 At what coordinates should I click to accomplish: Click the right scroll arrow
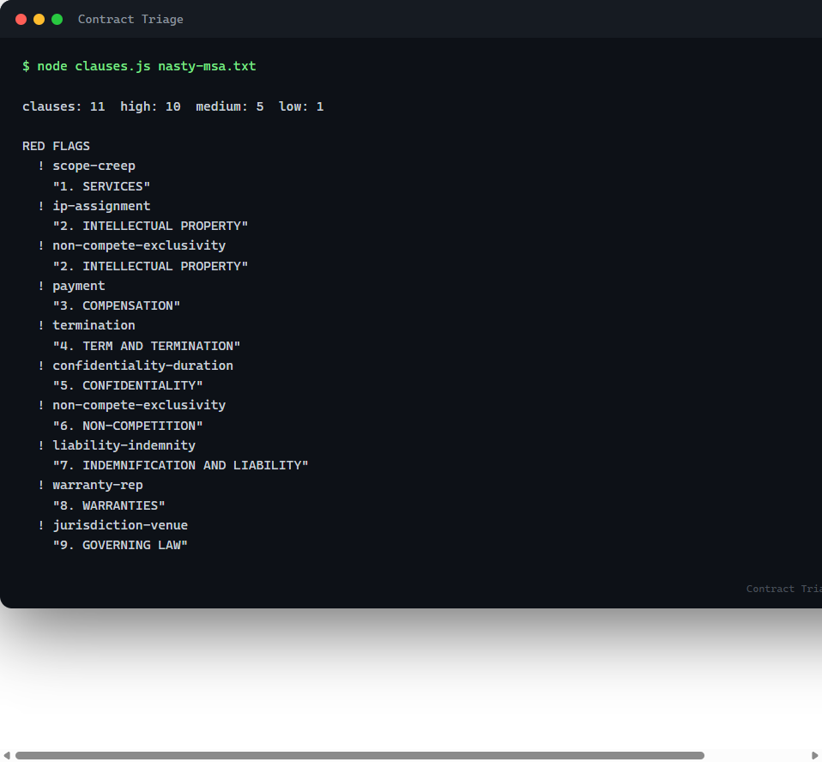815,755
